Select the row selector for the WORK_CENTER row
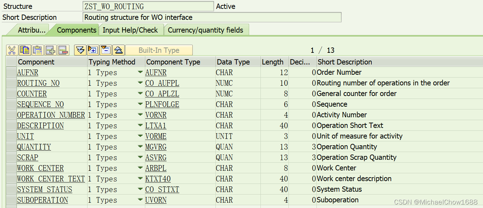Viewport: 483px width, 208px height. [11, 168]
